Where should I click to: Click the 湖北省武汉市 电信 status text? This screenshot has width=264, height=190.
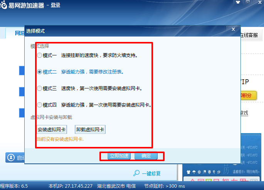tap(116, 186)
